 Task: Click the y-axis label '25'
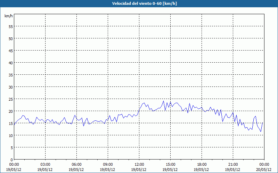tap(11, 99)
